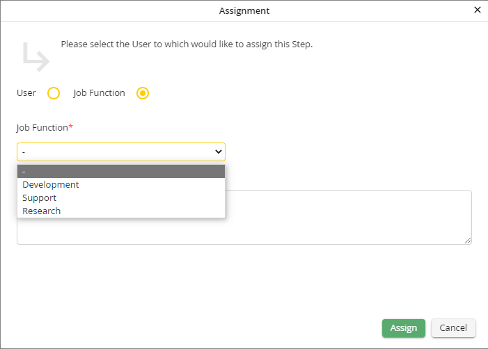Click the Assignment title bar
This screenshot has width=488, height=349.
(x=244, y=10)
